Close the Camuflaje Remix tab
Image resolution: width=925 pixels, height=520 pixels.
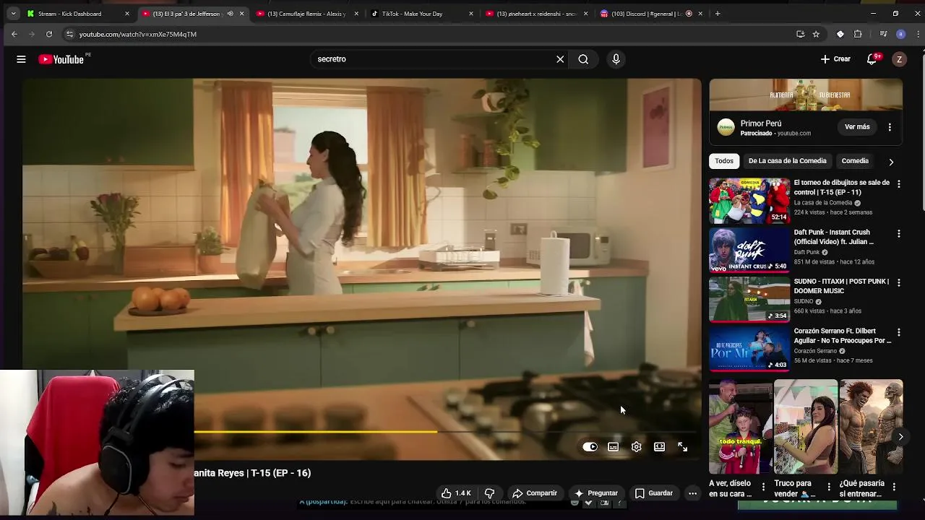[356, 14]
